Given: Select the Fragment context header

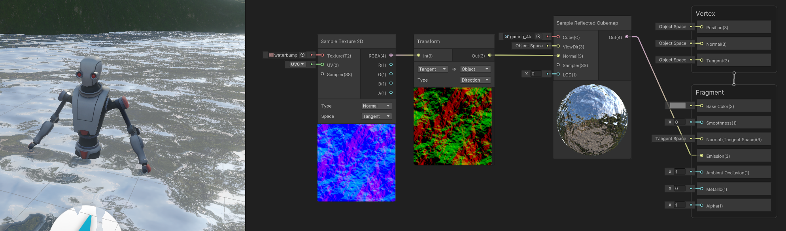Looking at the screenshot, I should tap(710, 92).
